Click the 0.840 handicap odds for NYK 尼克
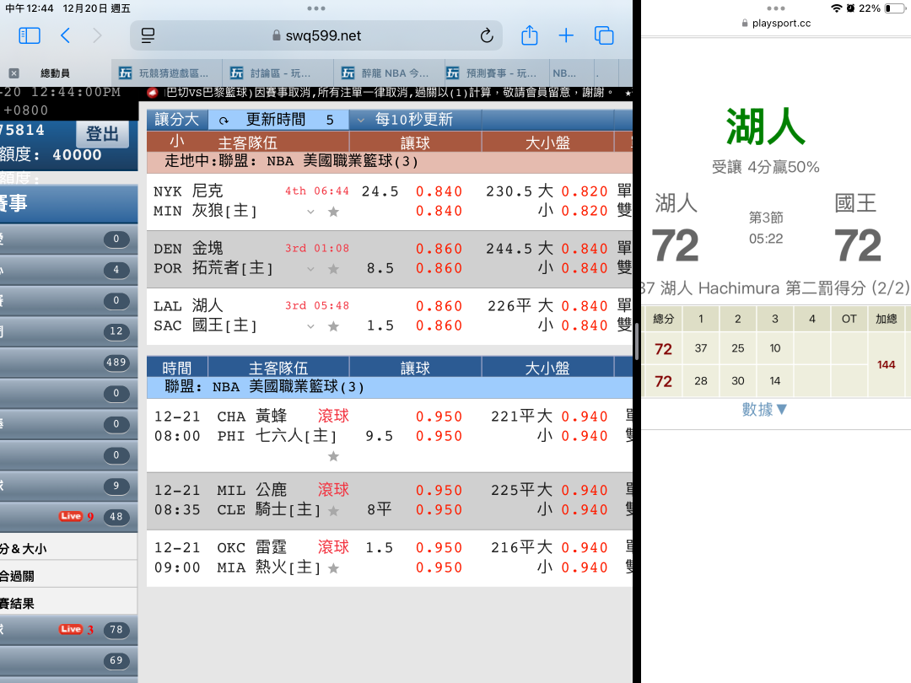911x683 pixels. (x=439, y=191)
